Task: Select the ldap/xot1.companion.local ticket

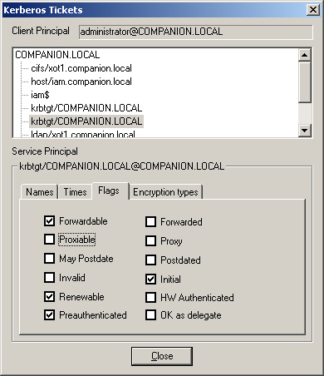Action: coord(83,134)
